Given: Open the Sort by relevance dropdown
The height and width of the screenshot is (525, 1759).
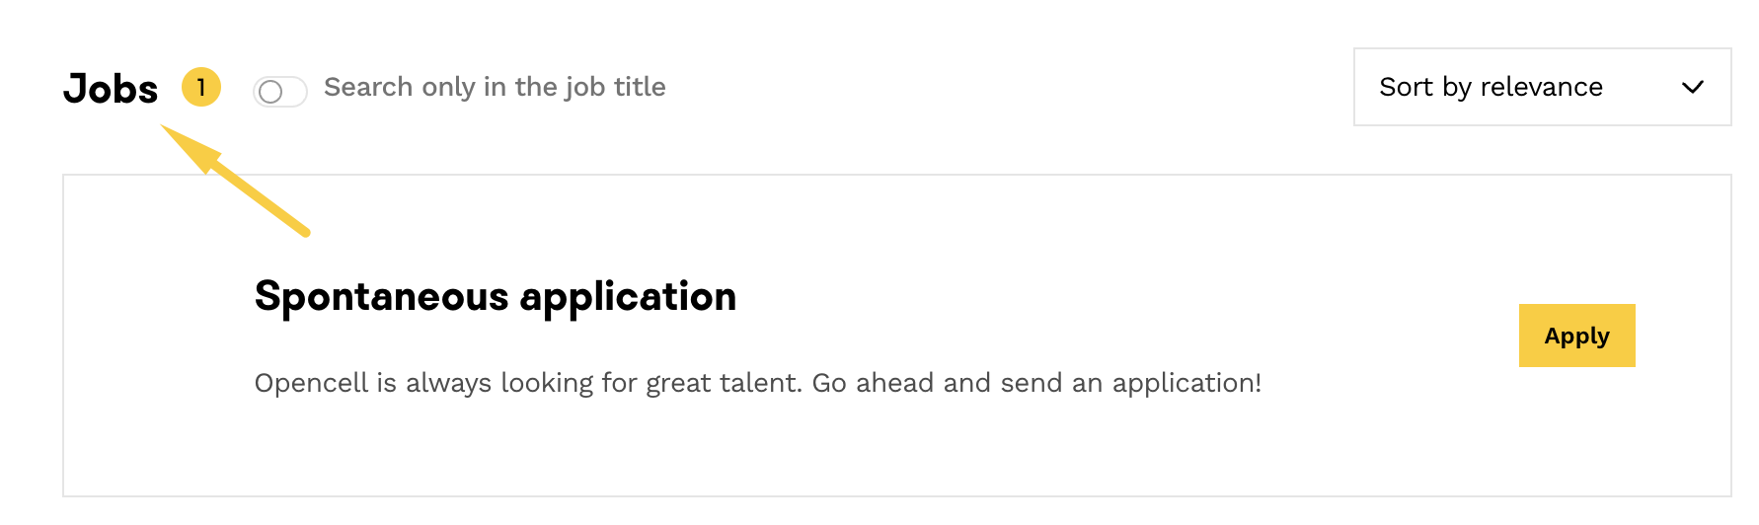Looking at the screenshot, I should (x=1541, y=88).
